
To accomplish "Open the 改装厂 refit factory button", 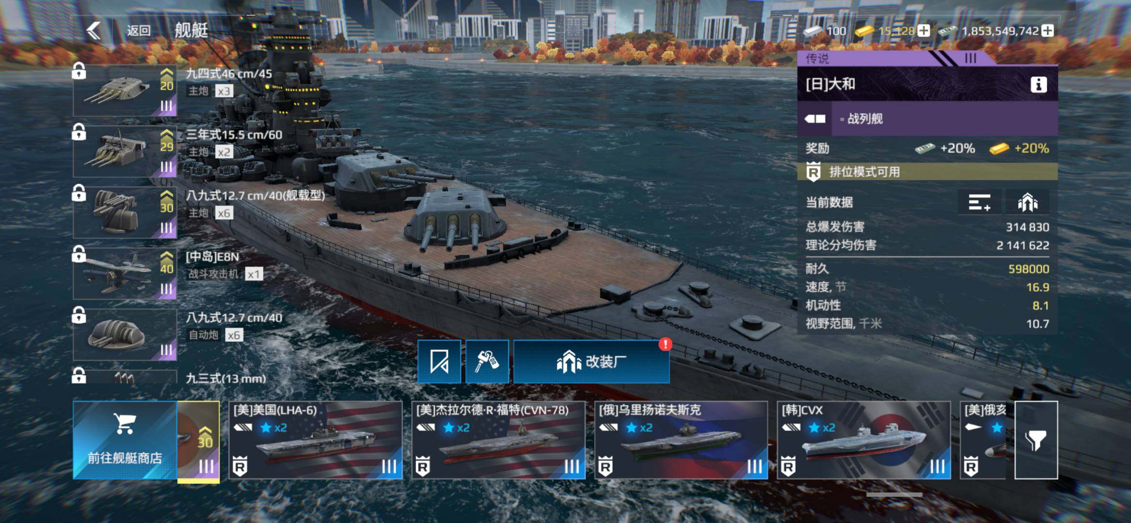I will [x=591, y=361].
